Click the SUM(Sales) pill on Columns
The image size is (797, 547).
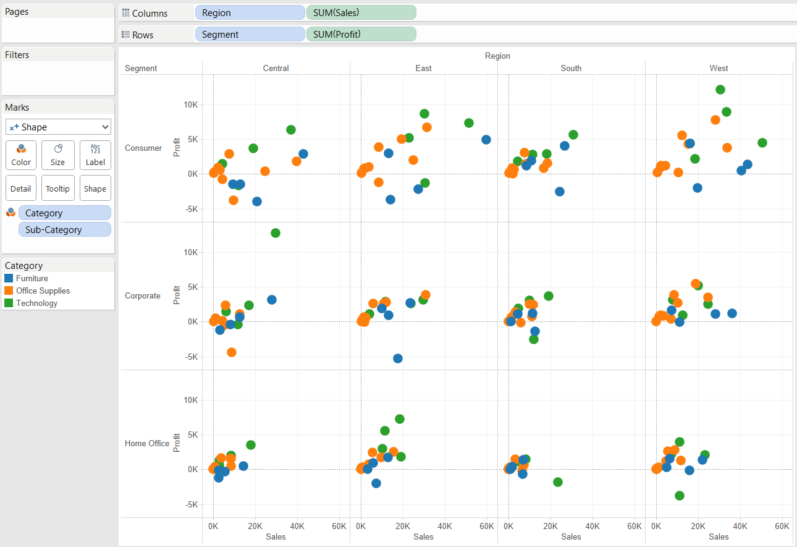361,12
